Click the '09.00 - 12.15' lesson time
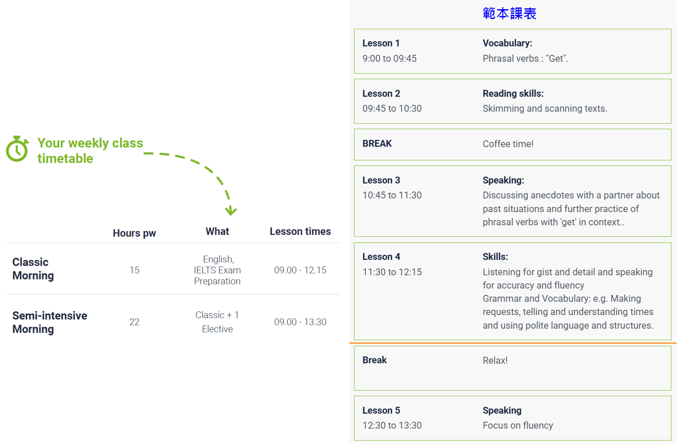This screenshot has width=678, height=446. coord(300,270)
